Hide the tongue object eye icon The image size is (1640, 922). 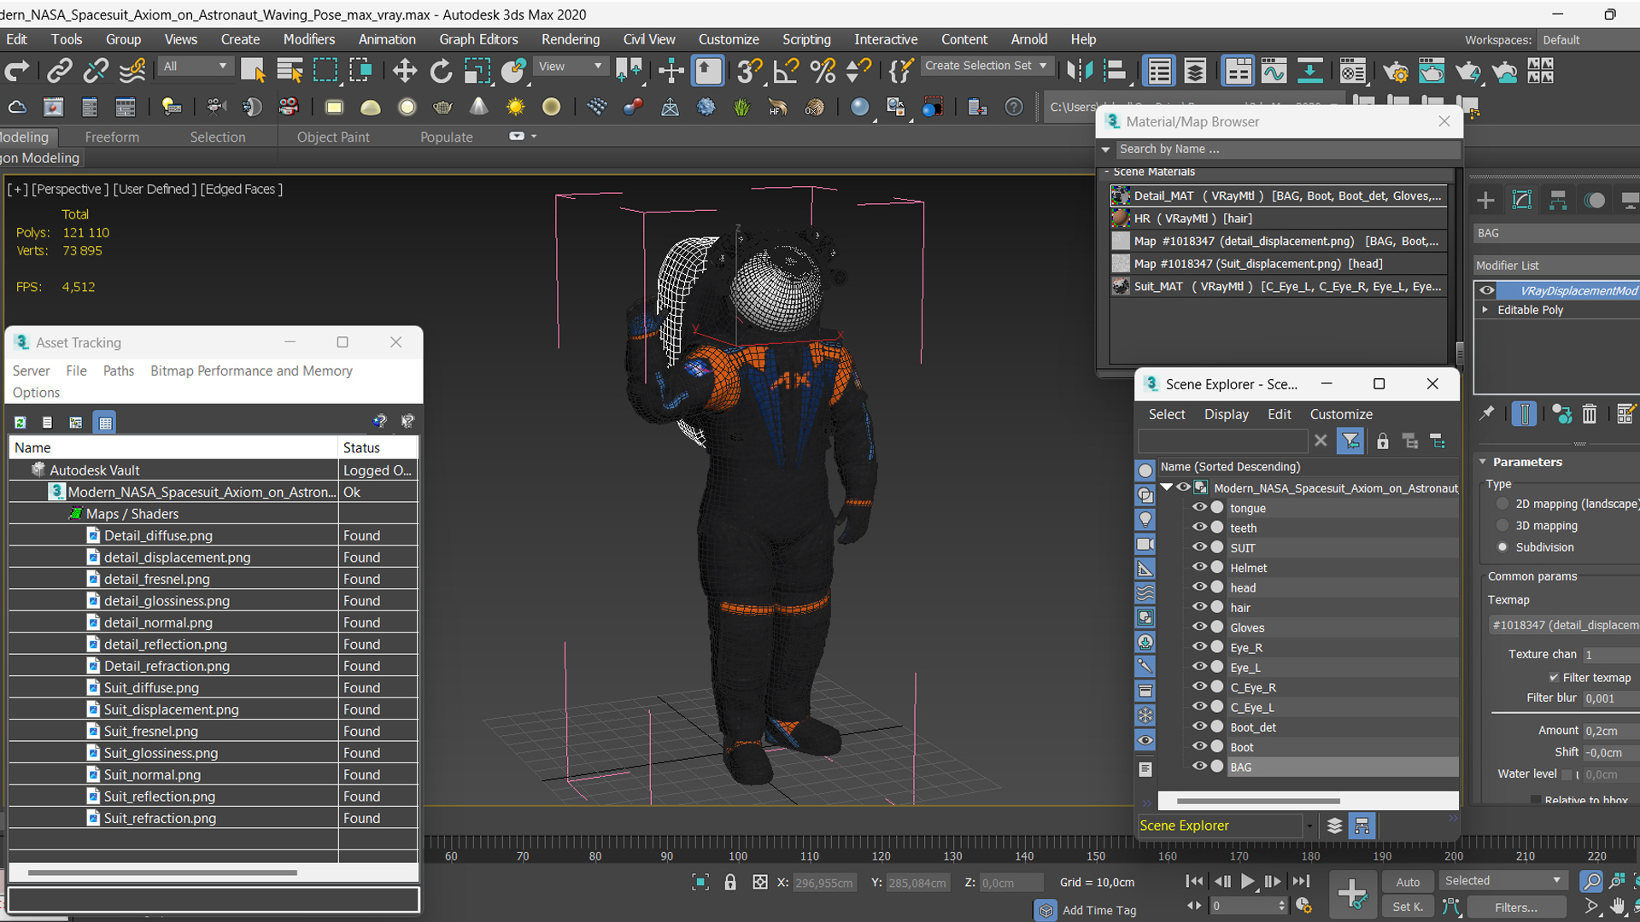[1199, 507]
